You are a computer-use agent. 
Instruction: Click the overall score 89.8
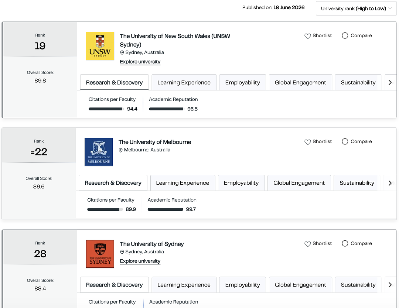(40, 81)
